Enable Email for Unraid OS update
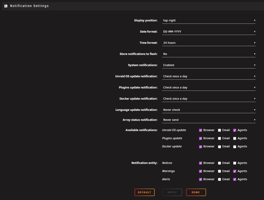The image size is (264, 200). click(x=219, y=130)
